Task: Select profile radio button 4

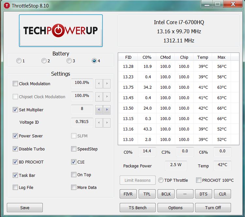Action: click(x=94, y=61)
